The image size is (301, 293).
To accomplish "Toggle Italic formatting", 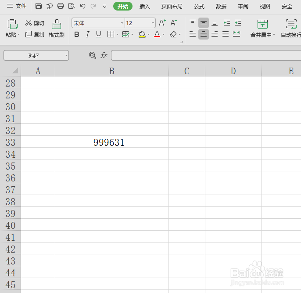I will tap(88, 34).
